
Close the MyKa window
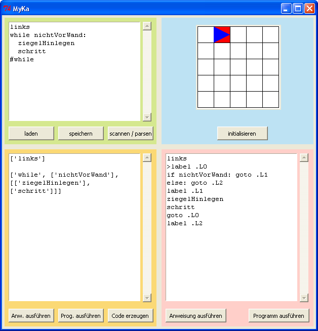coord(309,9)
